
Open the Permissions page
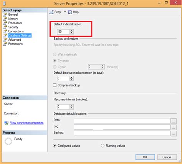[x=15, y=44]
